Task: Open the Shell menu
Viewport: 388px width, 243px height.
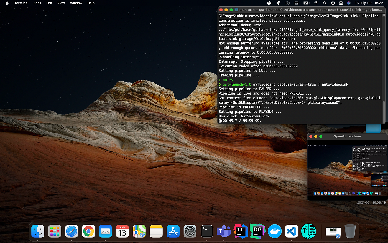Action: click(x=37, y=3)
